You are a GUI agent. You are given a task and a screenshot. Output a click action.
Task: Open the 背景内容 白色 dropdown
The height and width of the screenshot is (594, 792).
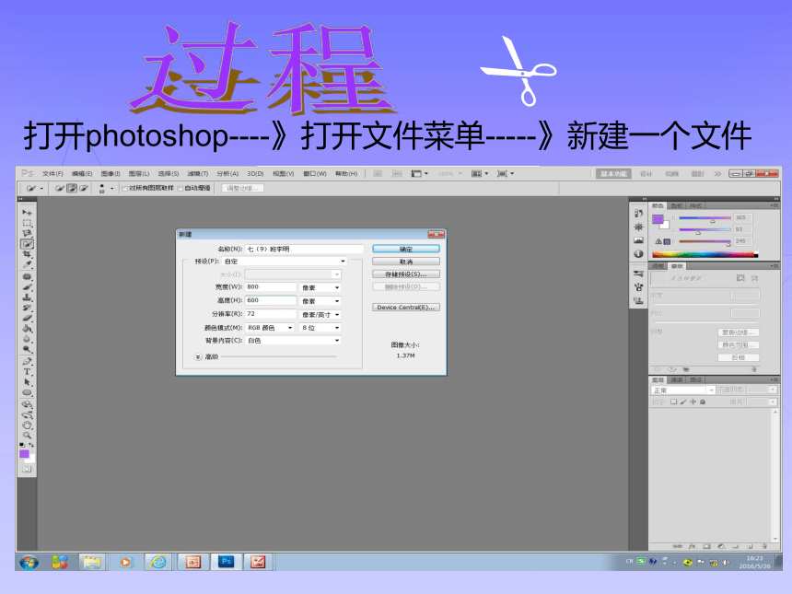[x=293, y=341]
